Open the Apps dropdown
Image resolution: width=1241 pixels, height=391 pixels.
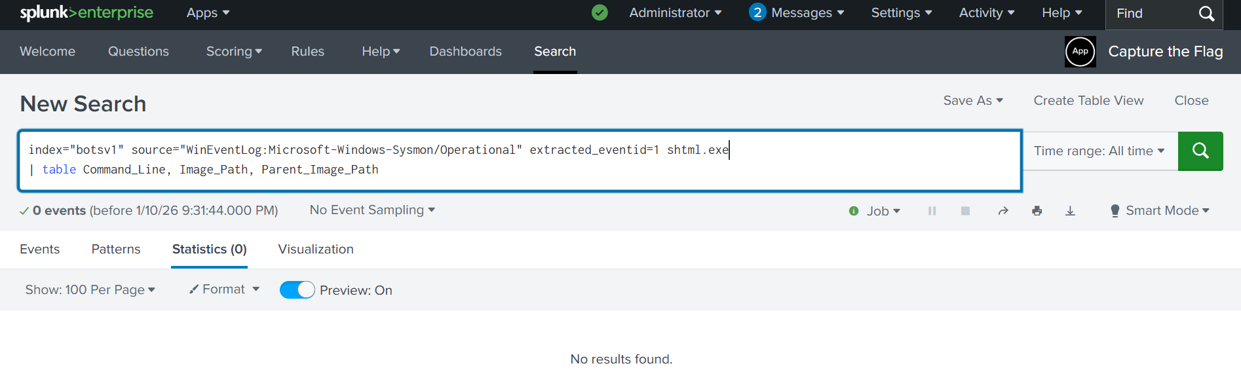pos(208,13)
